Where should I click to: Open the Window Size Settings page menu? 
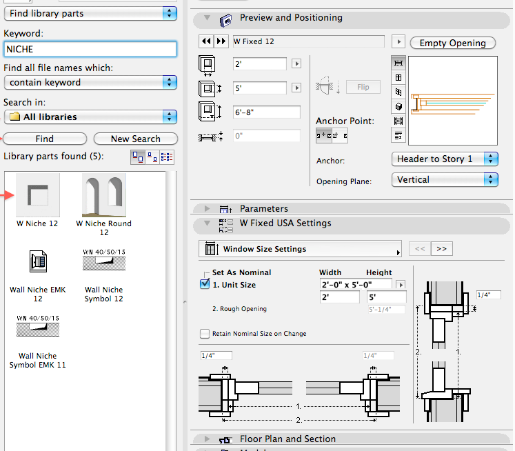pos(299,249)
